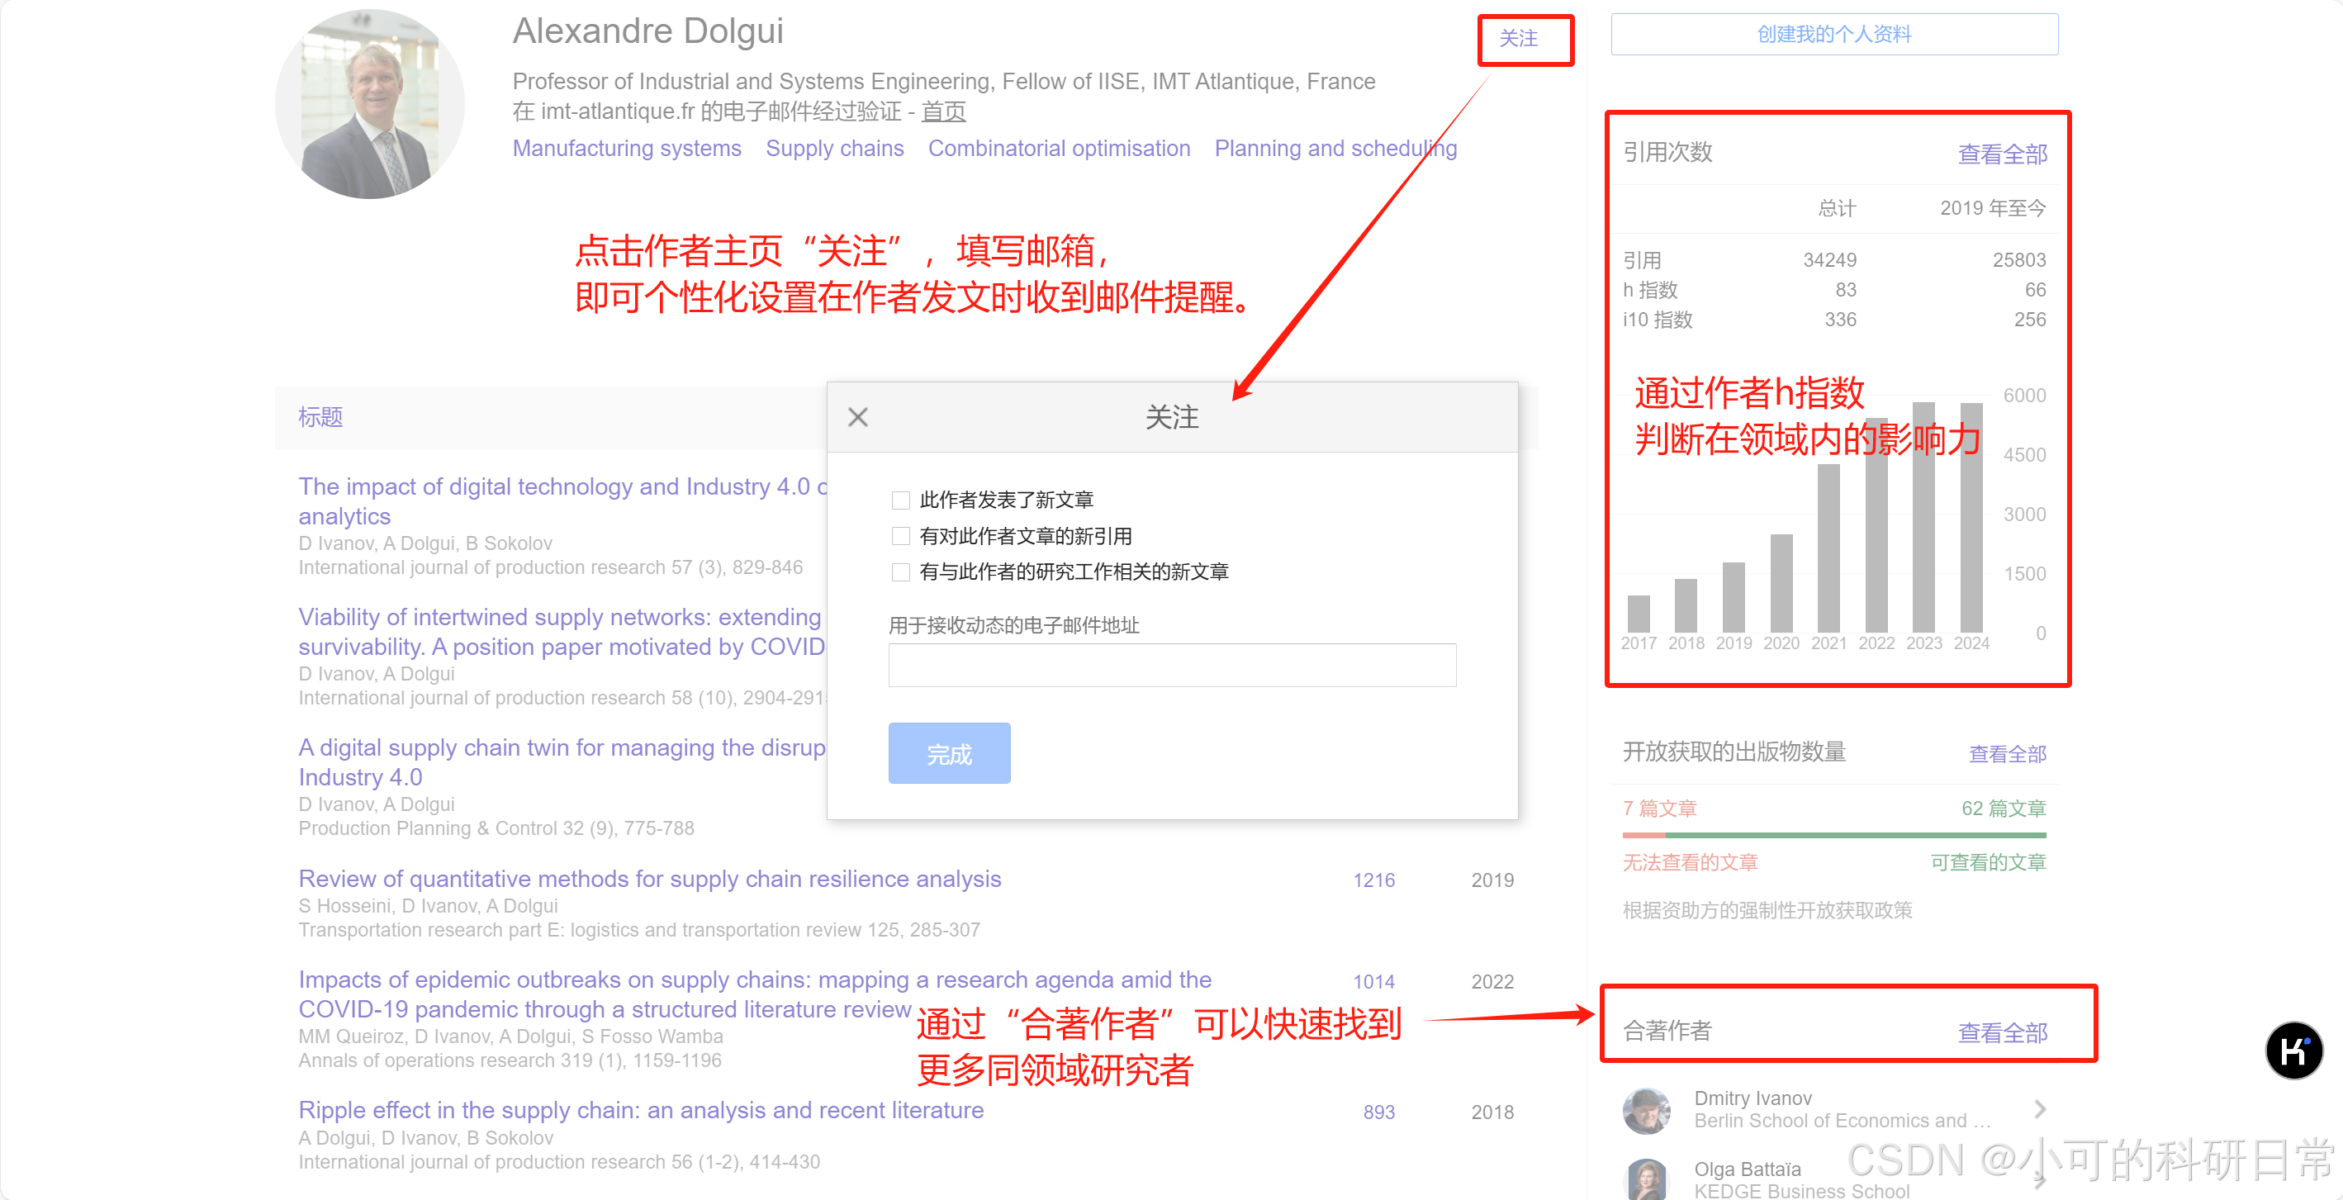Open the Supply chains topic tag
Image resolution: width=2343 pixels, height=1200 pixels.
834,149
